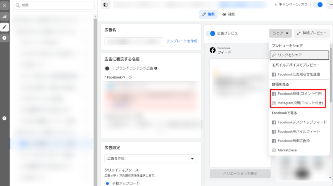Click the info icon beside ブランドコンテンツ広告
Viewport: 333px width, 186px height.
click(x=156, y=68)
